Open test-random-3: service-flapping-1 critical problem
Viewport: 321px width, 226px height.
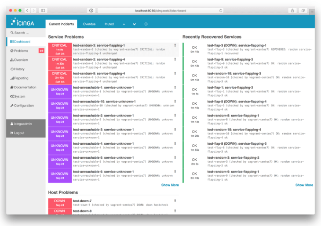[x=99, y=45]
